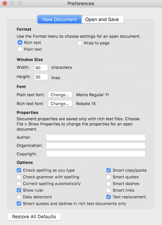Click the Height lines field
The width and height of the screenshot is (162, 225).
(41, 77)
